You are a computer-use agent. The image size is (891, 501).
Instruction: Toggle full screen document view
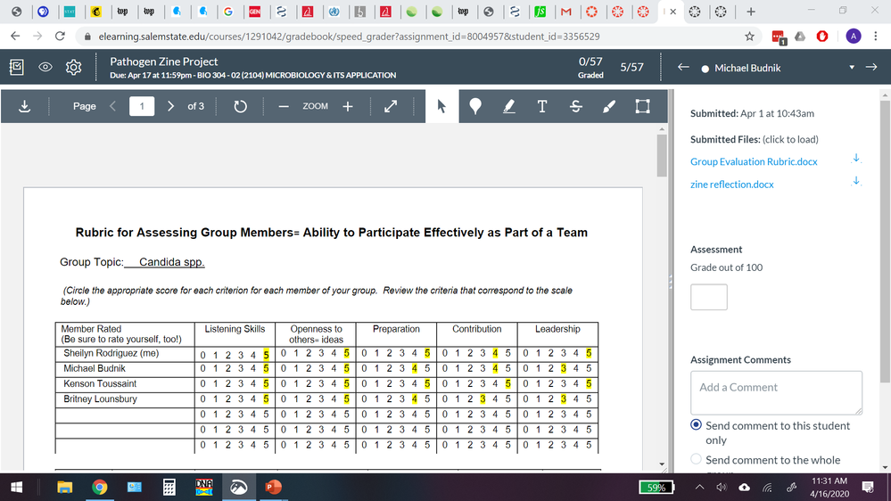coord(390,106)
